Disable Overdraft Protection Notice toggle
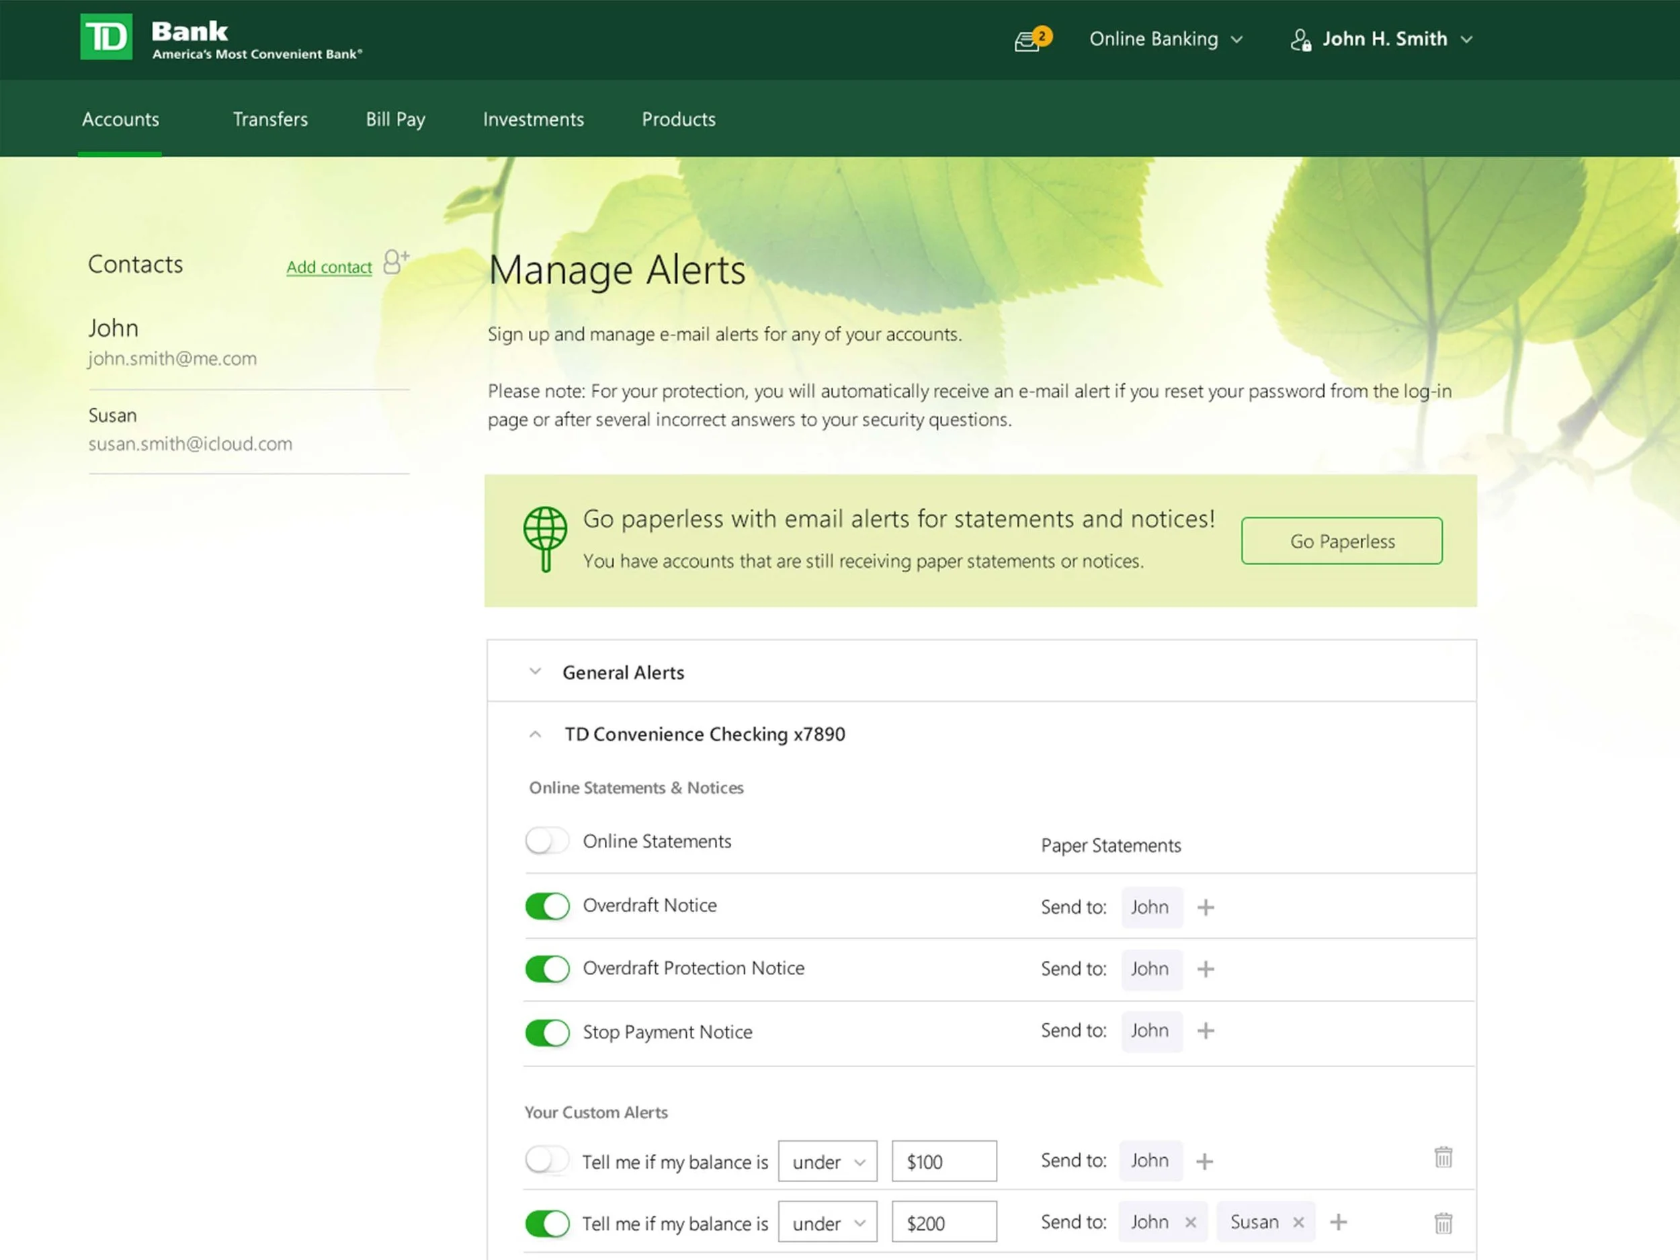Screen dimensions: 1680x1260 (x=547, y=968)
